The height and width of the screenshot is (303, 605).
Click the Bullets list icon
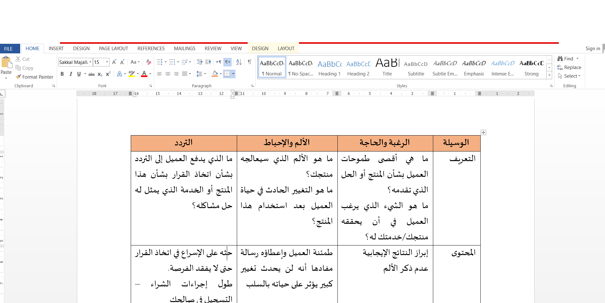[x=160, y=62]
